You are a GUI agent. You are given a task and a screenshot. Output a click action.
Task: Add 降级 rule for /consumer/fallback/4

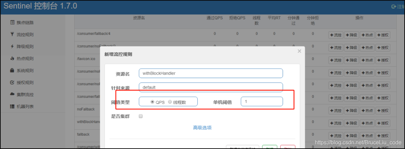(352, 35)
